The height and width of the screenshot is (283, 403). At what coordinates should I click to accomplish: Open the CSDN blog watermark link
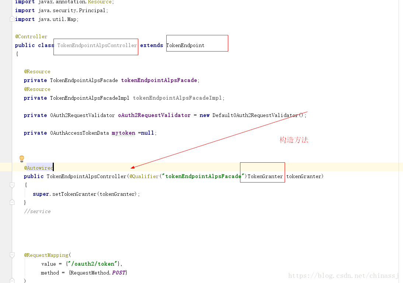coord(343,275)
